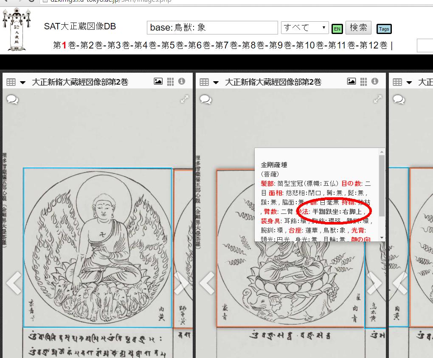Open the すべて category dropdown
Screen dimensions: 433x358
[x=305, y=27]
